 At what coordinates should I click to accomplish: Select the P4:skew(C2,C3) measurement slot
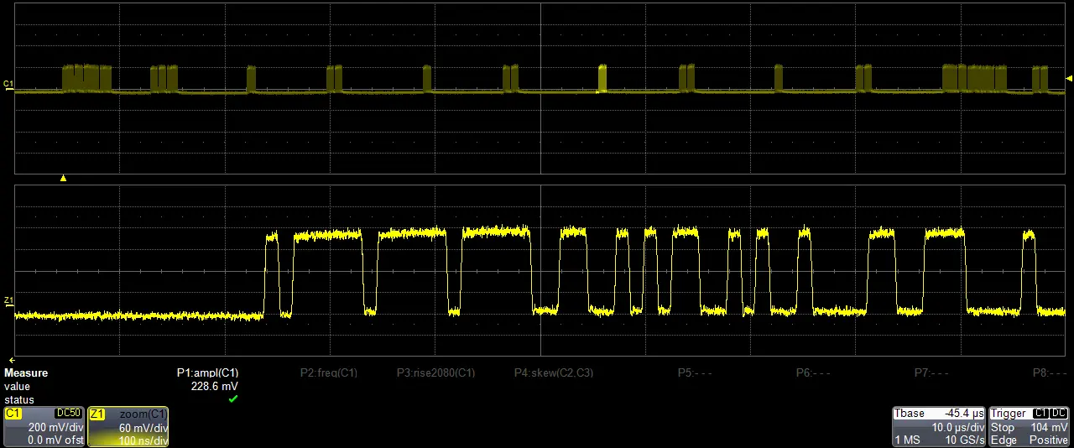[x=554, y=373]
